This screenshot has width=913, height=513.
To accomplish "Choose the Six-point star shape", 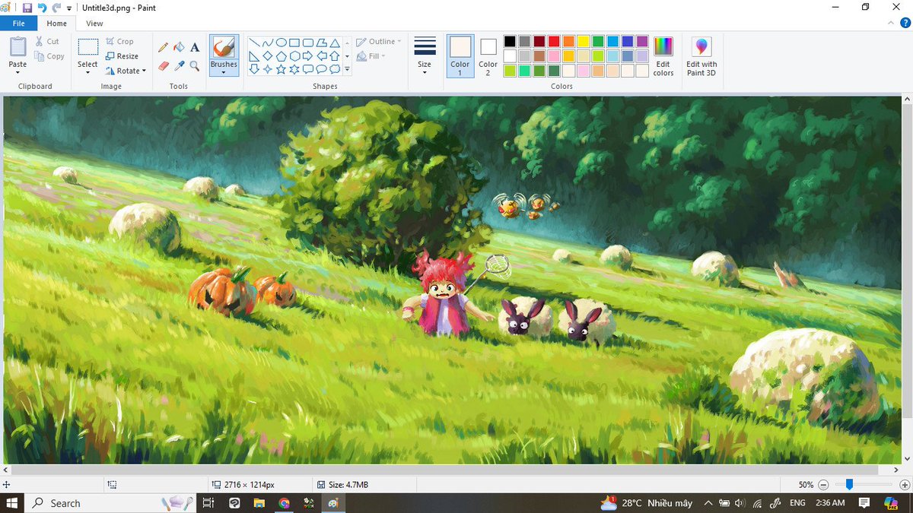I will click(294, 68).
